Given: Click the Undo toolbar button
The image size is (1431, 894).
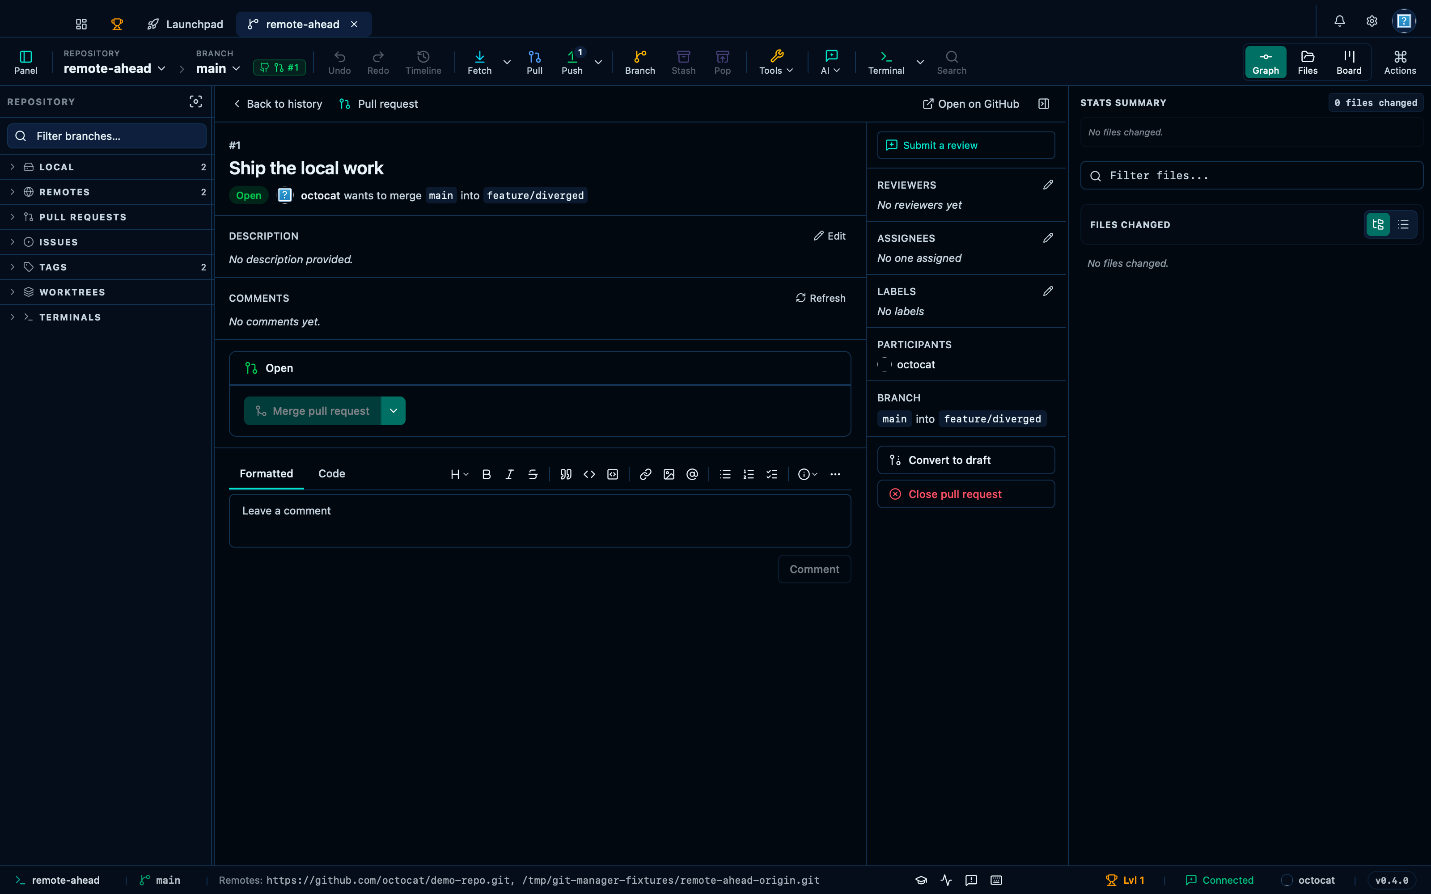Looking at the screenshot, I should [339, 62].
